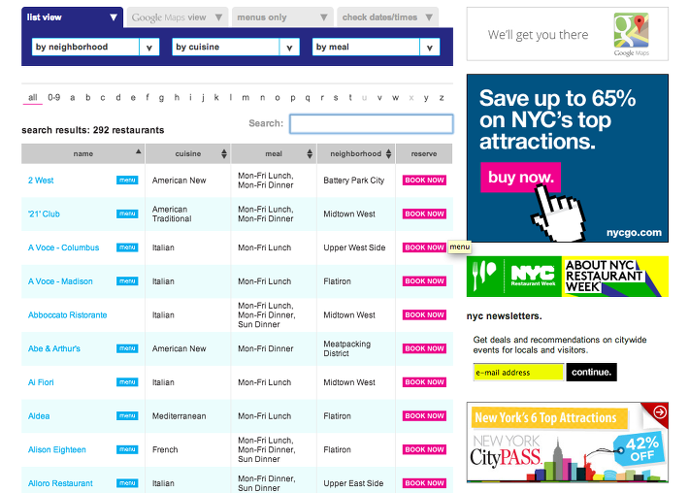This screenshot has height=493, width=689.
Task: Filter restaurants by letter w
Action: pos(396,98)
